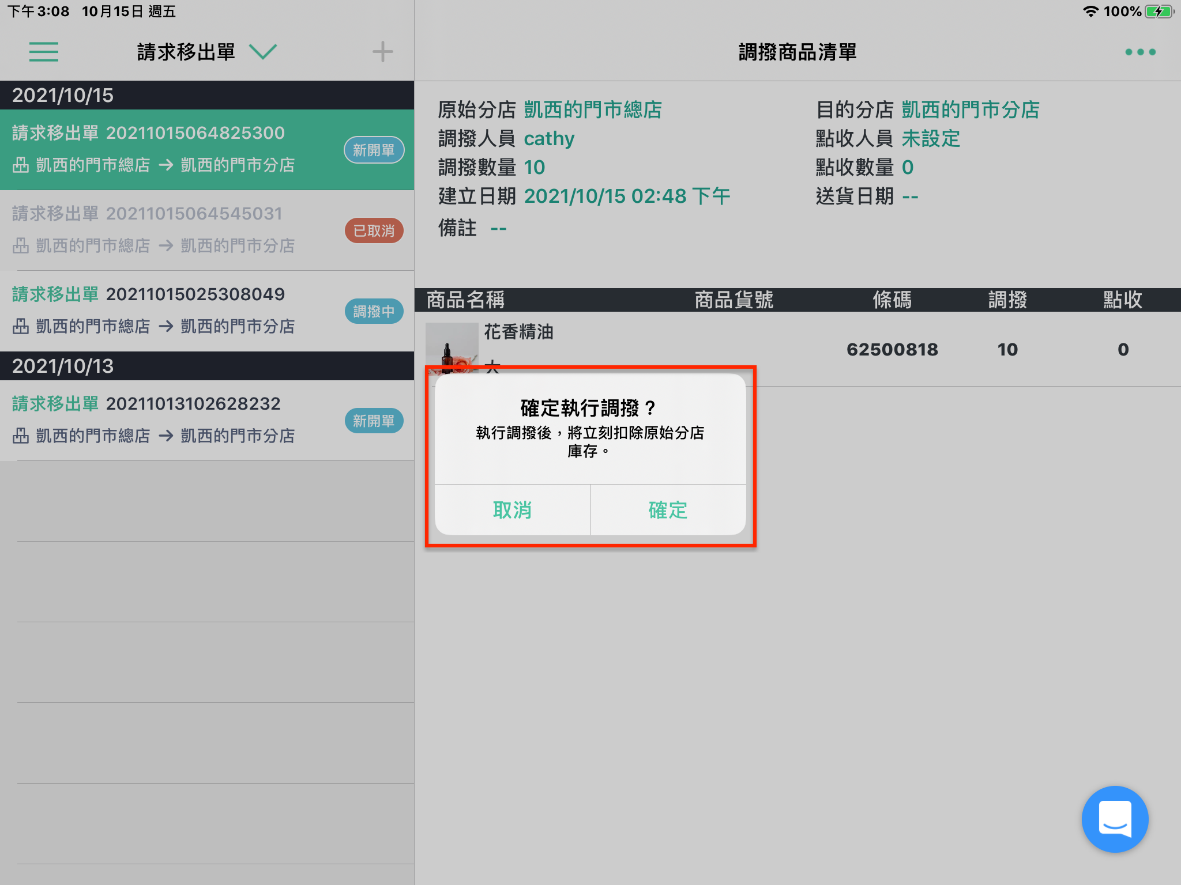Click the 新開單 badge on first order

tap(374, 150)
